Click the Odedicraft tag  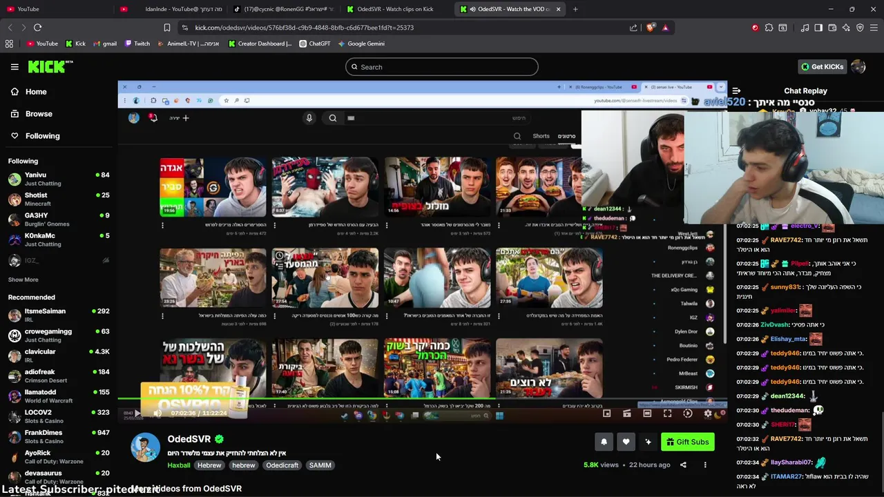(282, 465)
